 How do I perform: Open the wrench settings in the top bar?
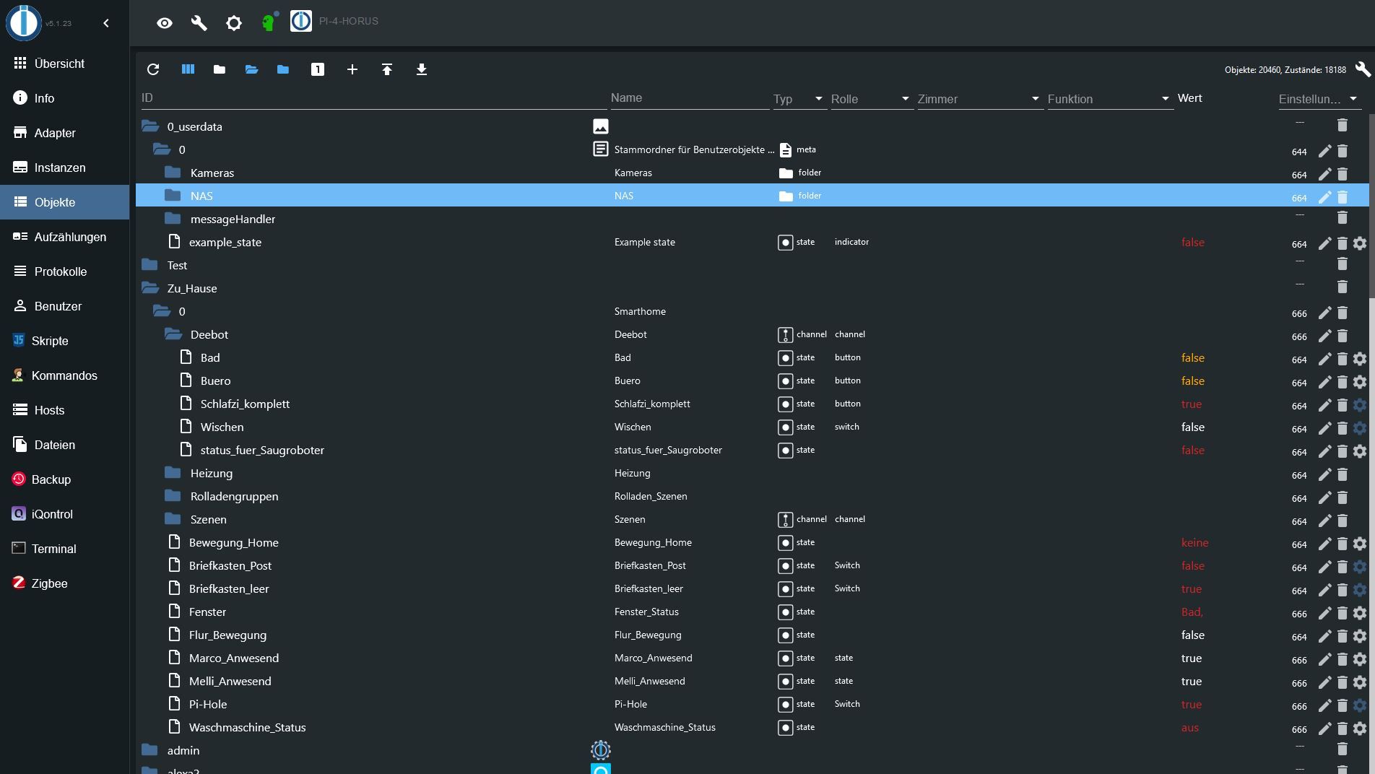[x=199, y=23]
